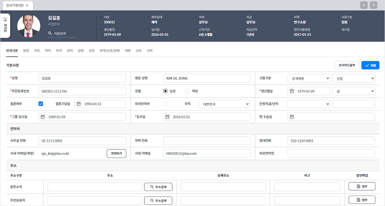Click the 영문 성명 input field
Image resolution: width=385 pixels, height=206 pixels.
click(207, 78)
